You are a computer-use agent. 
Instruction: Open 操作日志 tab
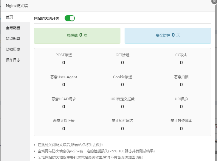click(15, 60)
